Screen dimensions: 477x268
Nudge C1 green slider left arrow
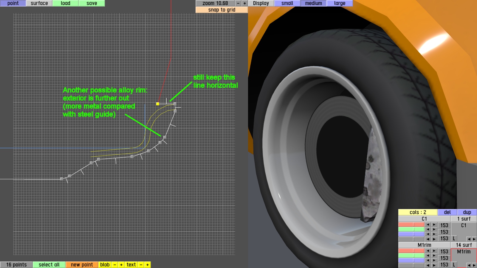[x=428, y=229]
